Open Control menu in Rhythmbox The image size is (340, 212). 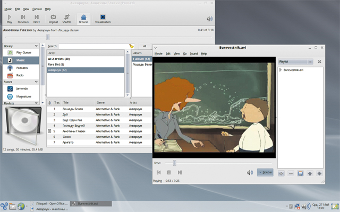(37, 9)
